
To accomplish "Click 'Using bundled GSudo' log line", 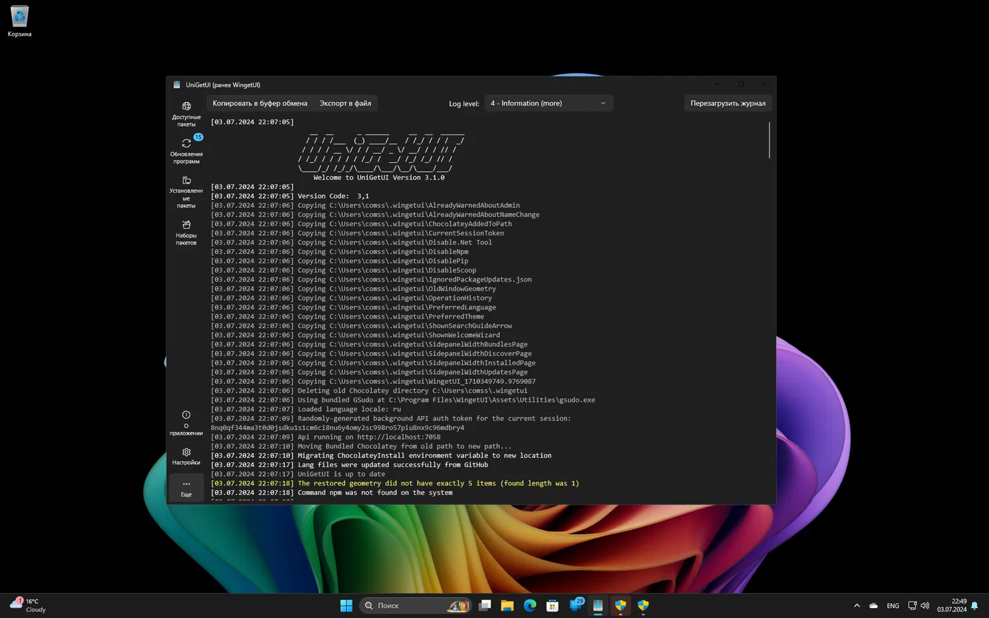I will point(403,400).
